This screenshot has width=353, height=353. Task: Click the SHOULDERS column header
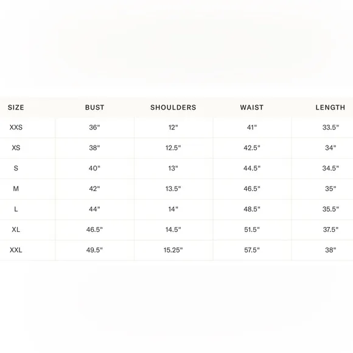pos(173,107)
